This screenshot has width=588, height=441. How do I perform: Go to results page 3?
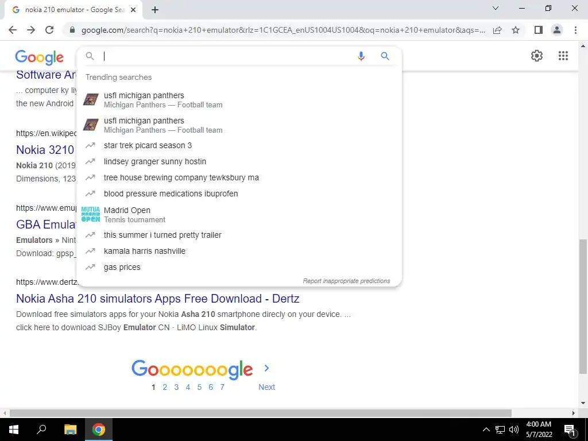click(176, 387)
